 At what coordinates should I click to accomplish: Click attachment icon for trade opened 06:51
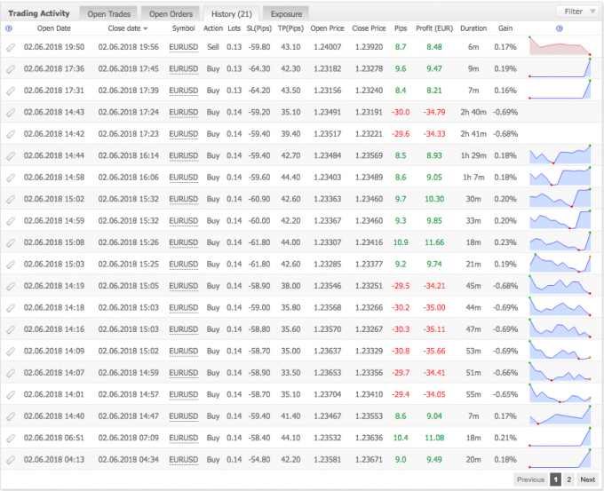click(x=11, y=438)
